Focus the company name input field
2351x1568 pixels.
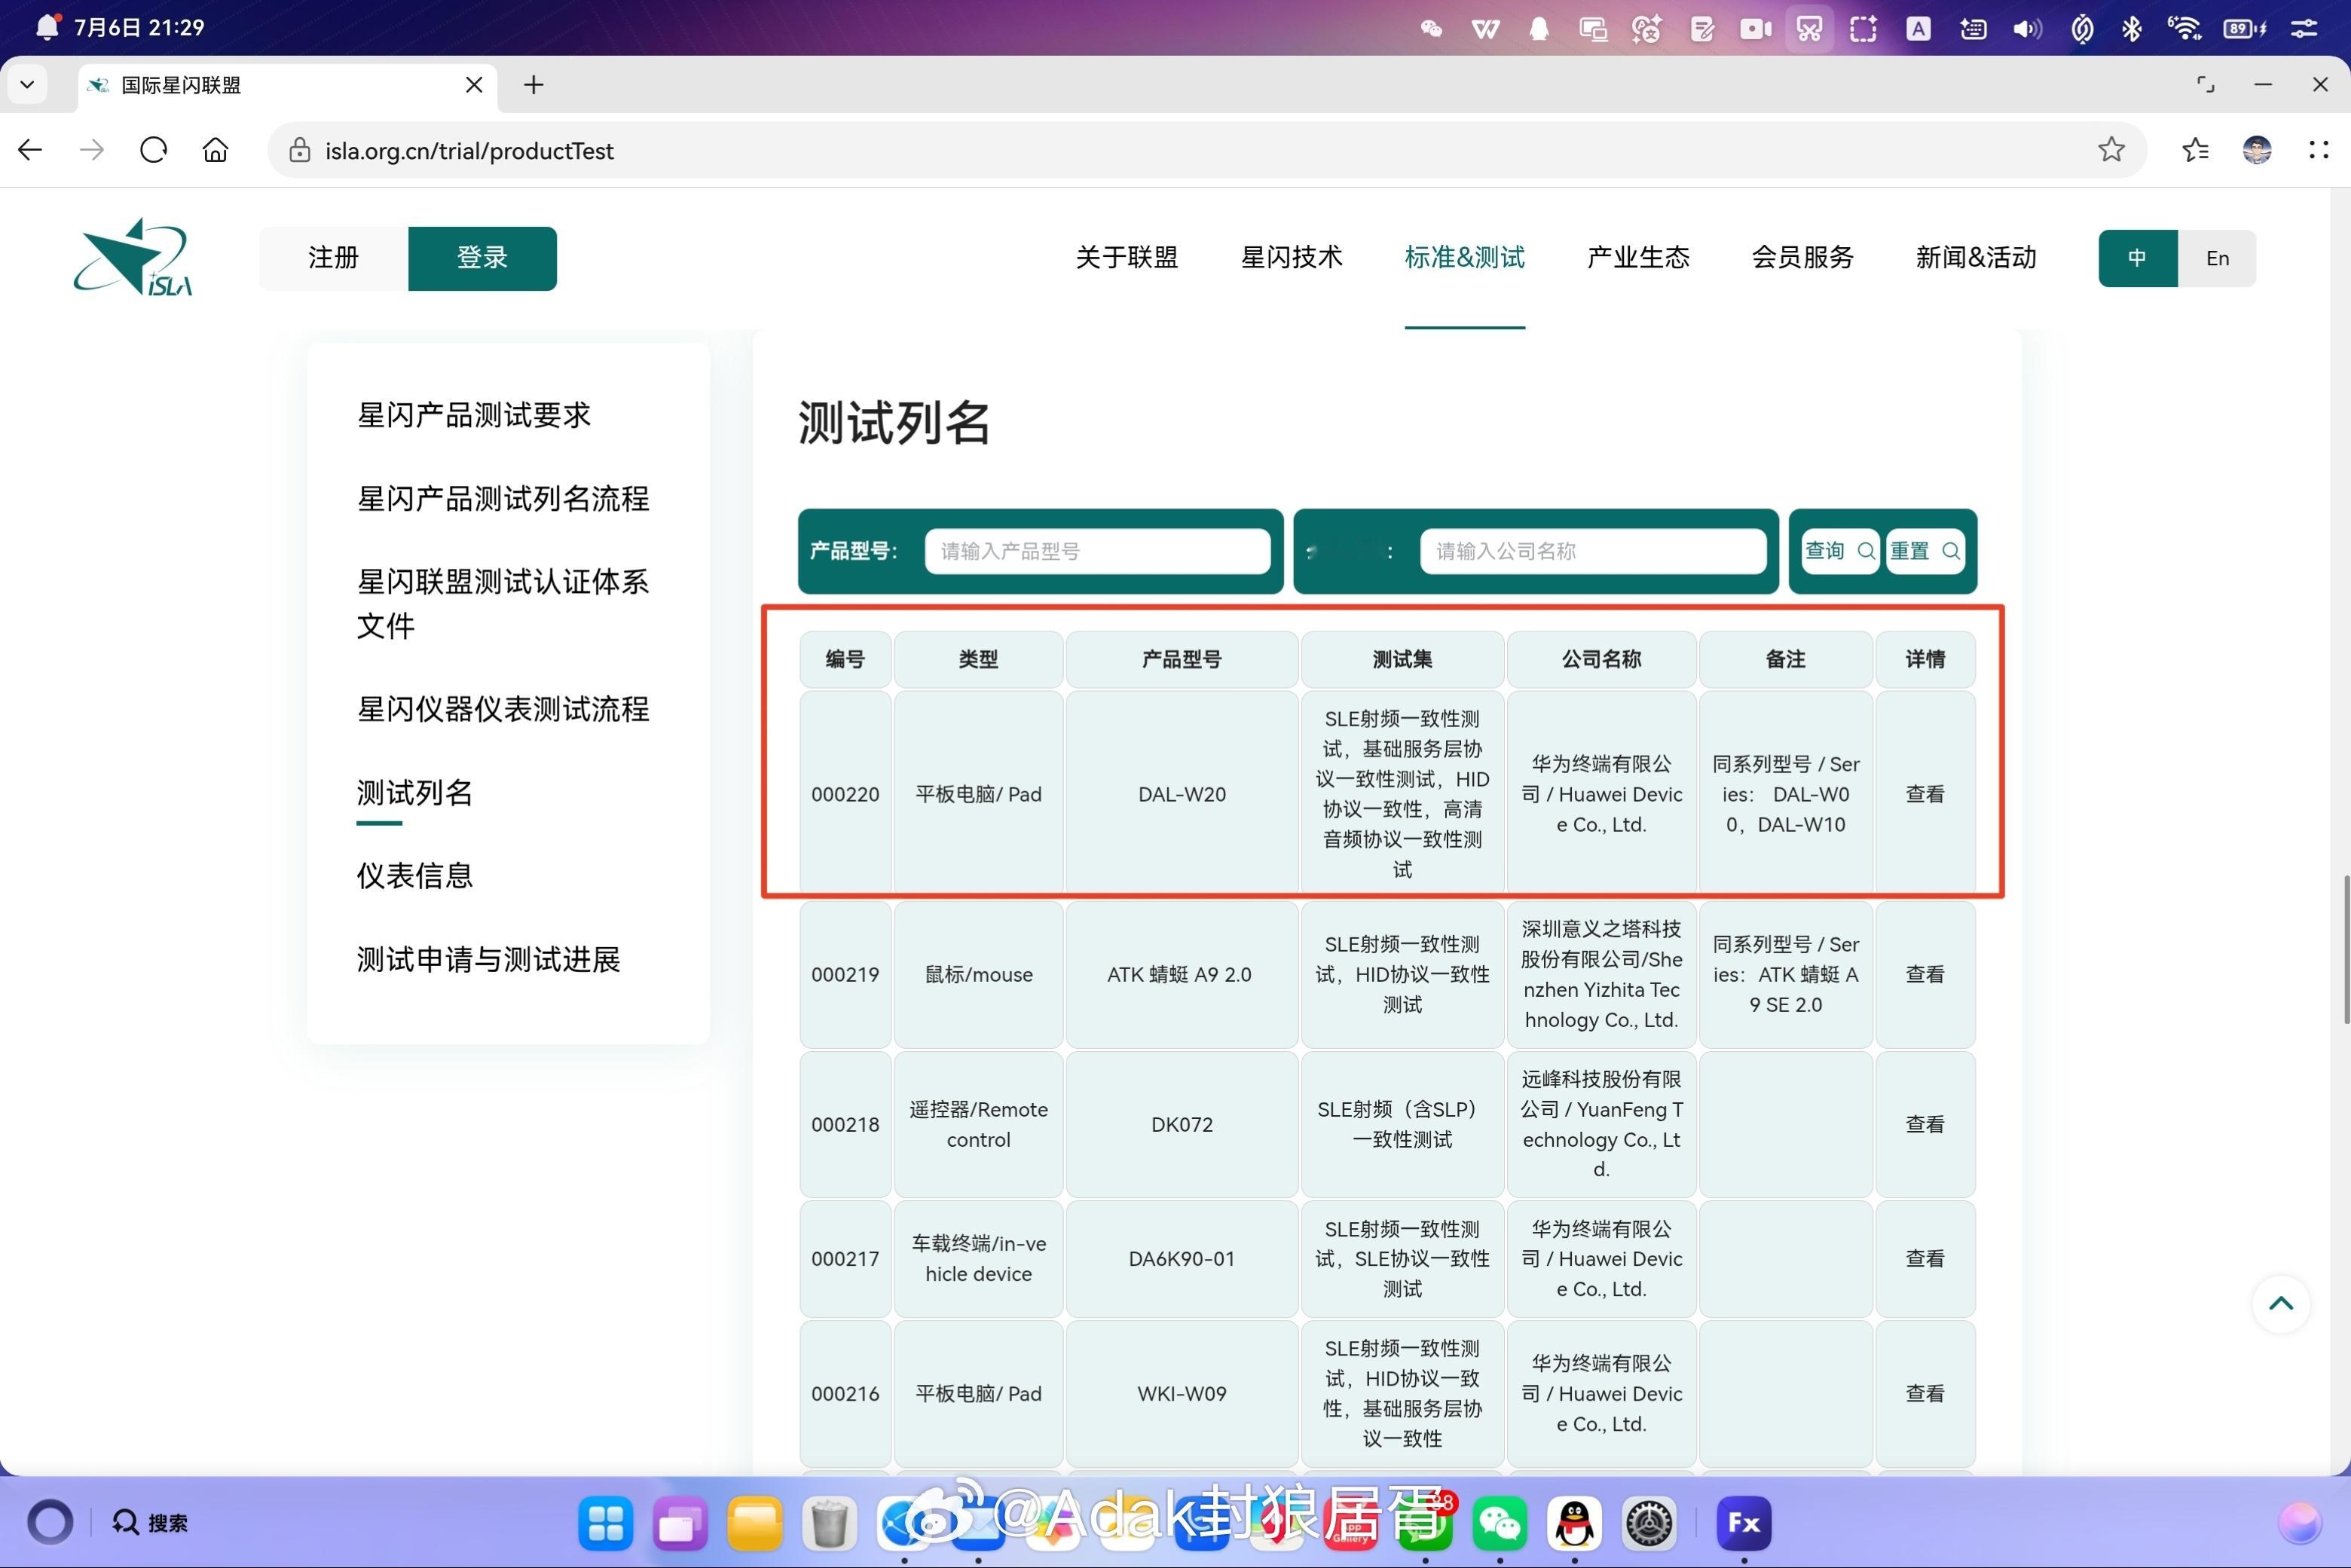tap(1592, 551)
